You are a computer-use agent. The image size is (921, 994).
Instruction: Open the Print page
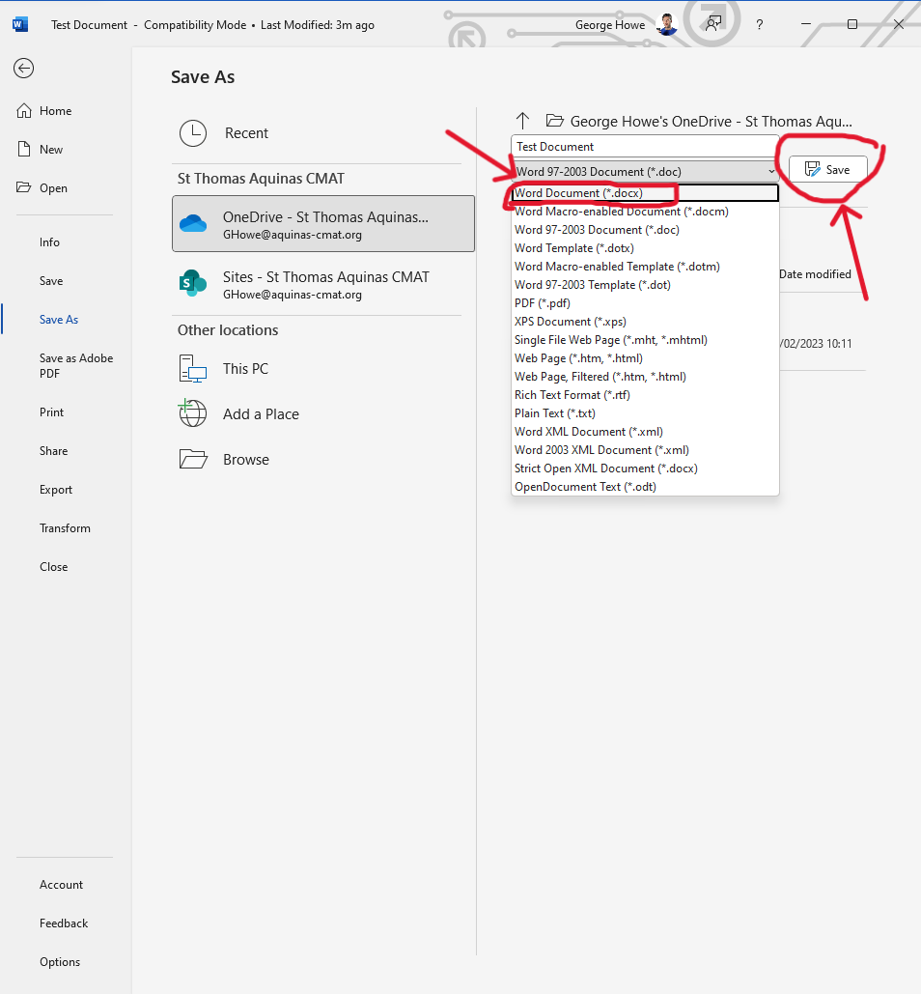(x=51, y=412)
